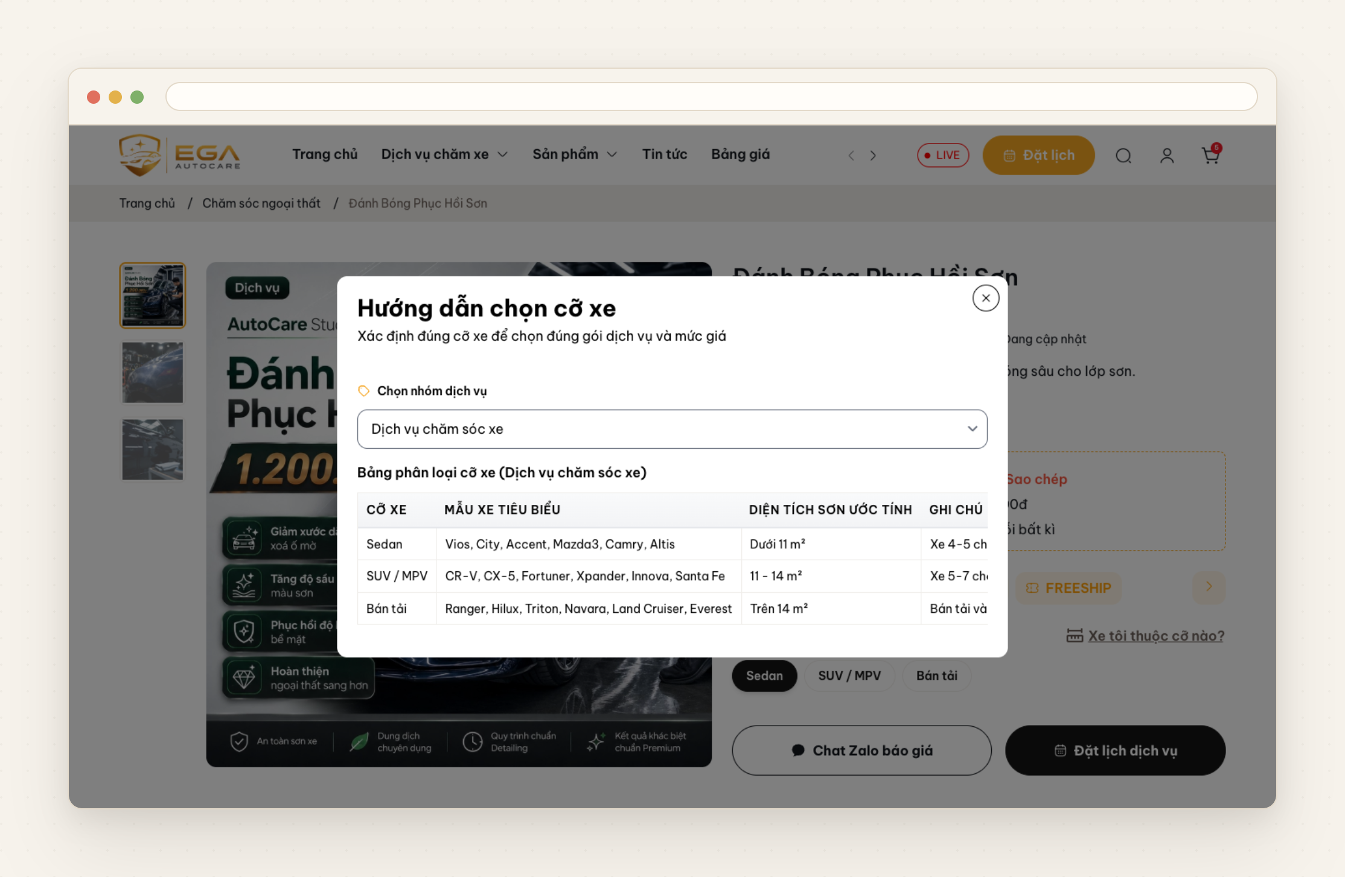Select the 'Bán tải' size option

937,676
